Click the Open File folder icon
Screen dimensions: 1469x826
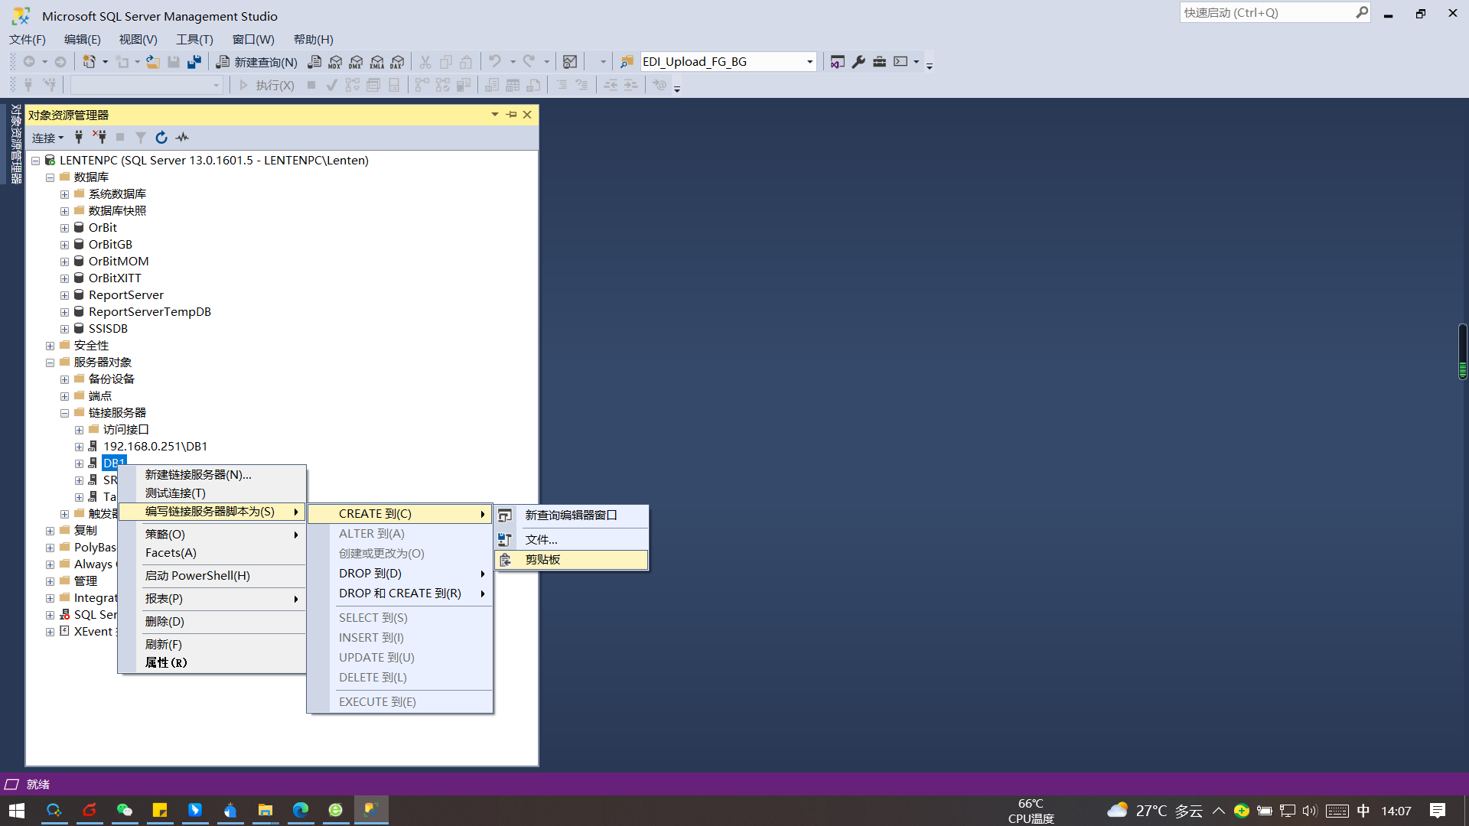point(153,62)
